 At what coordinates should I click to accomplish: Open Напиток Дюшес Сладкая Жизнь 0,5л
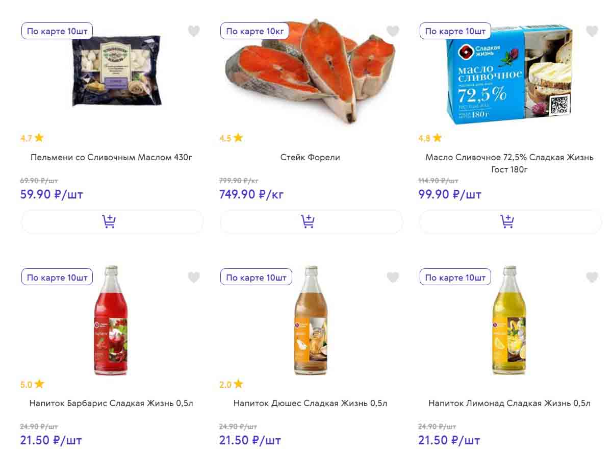point(310,403)
